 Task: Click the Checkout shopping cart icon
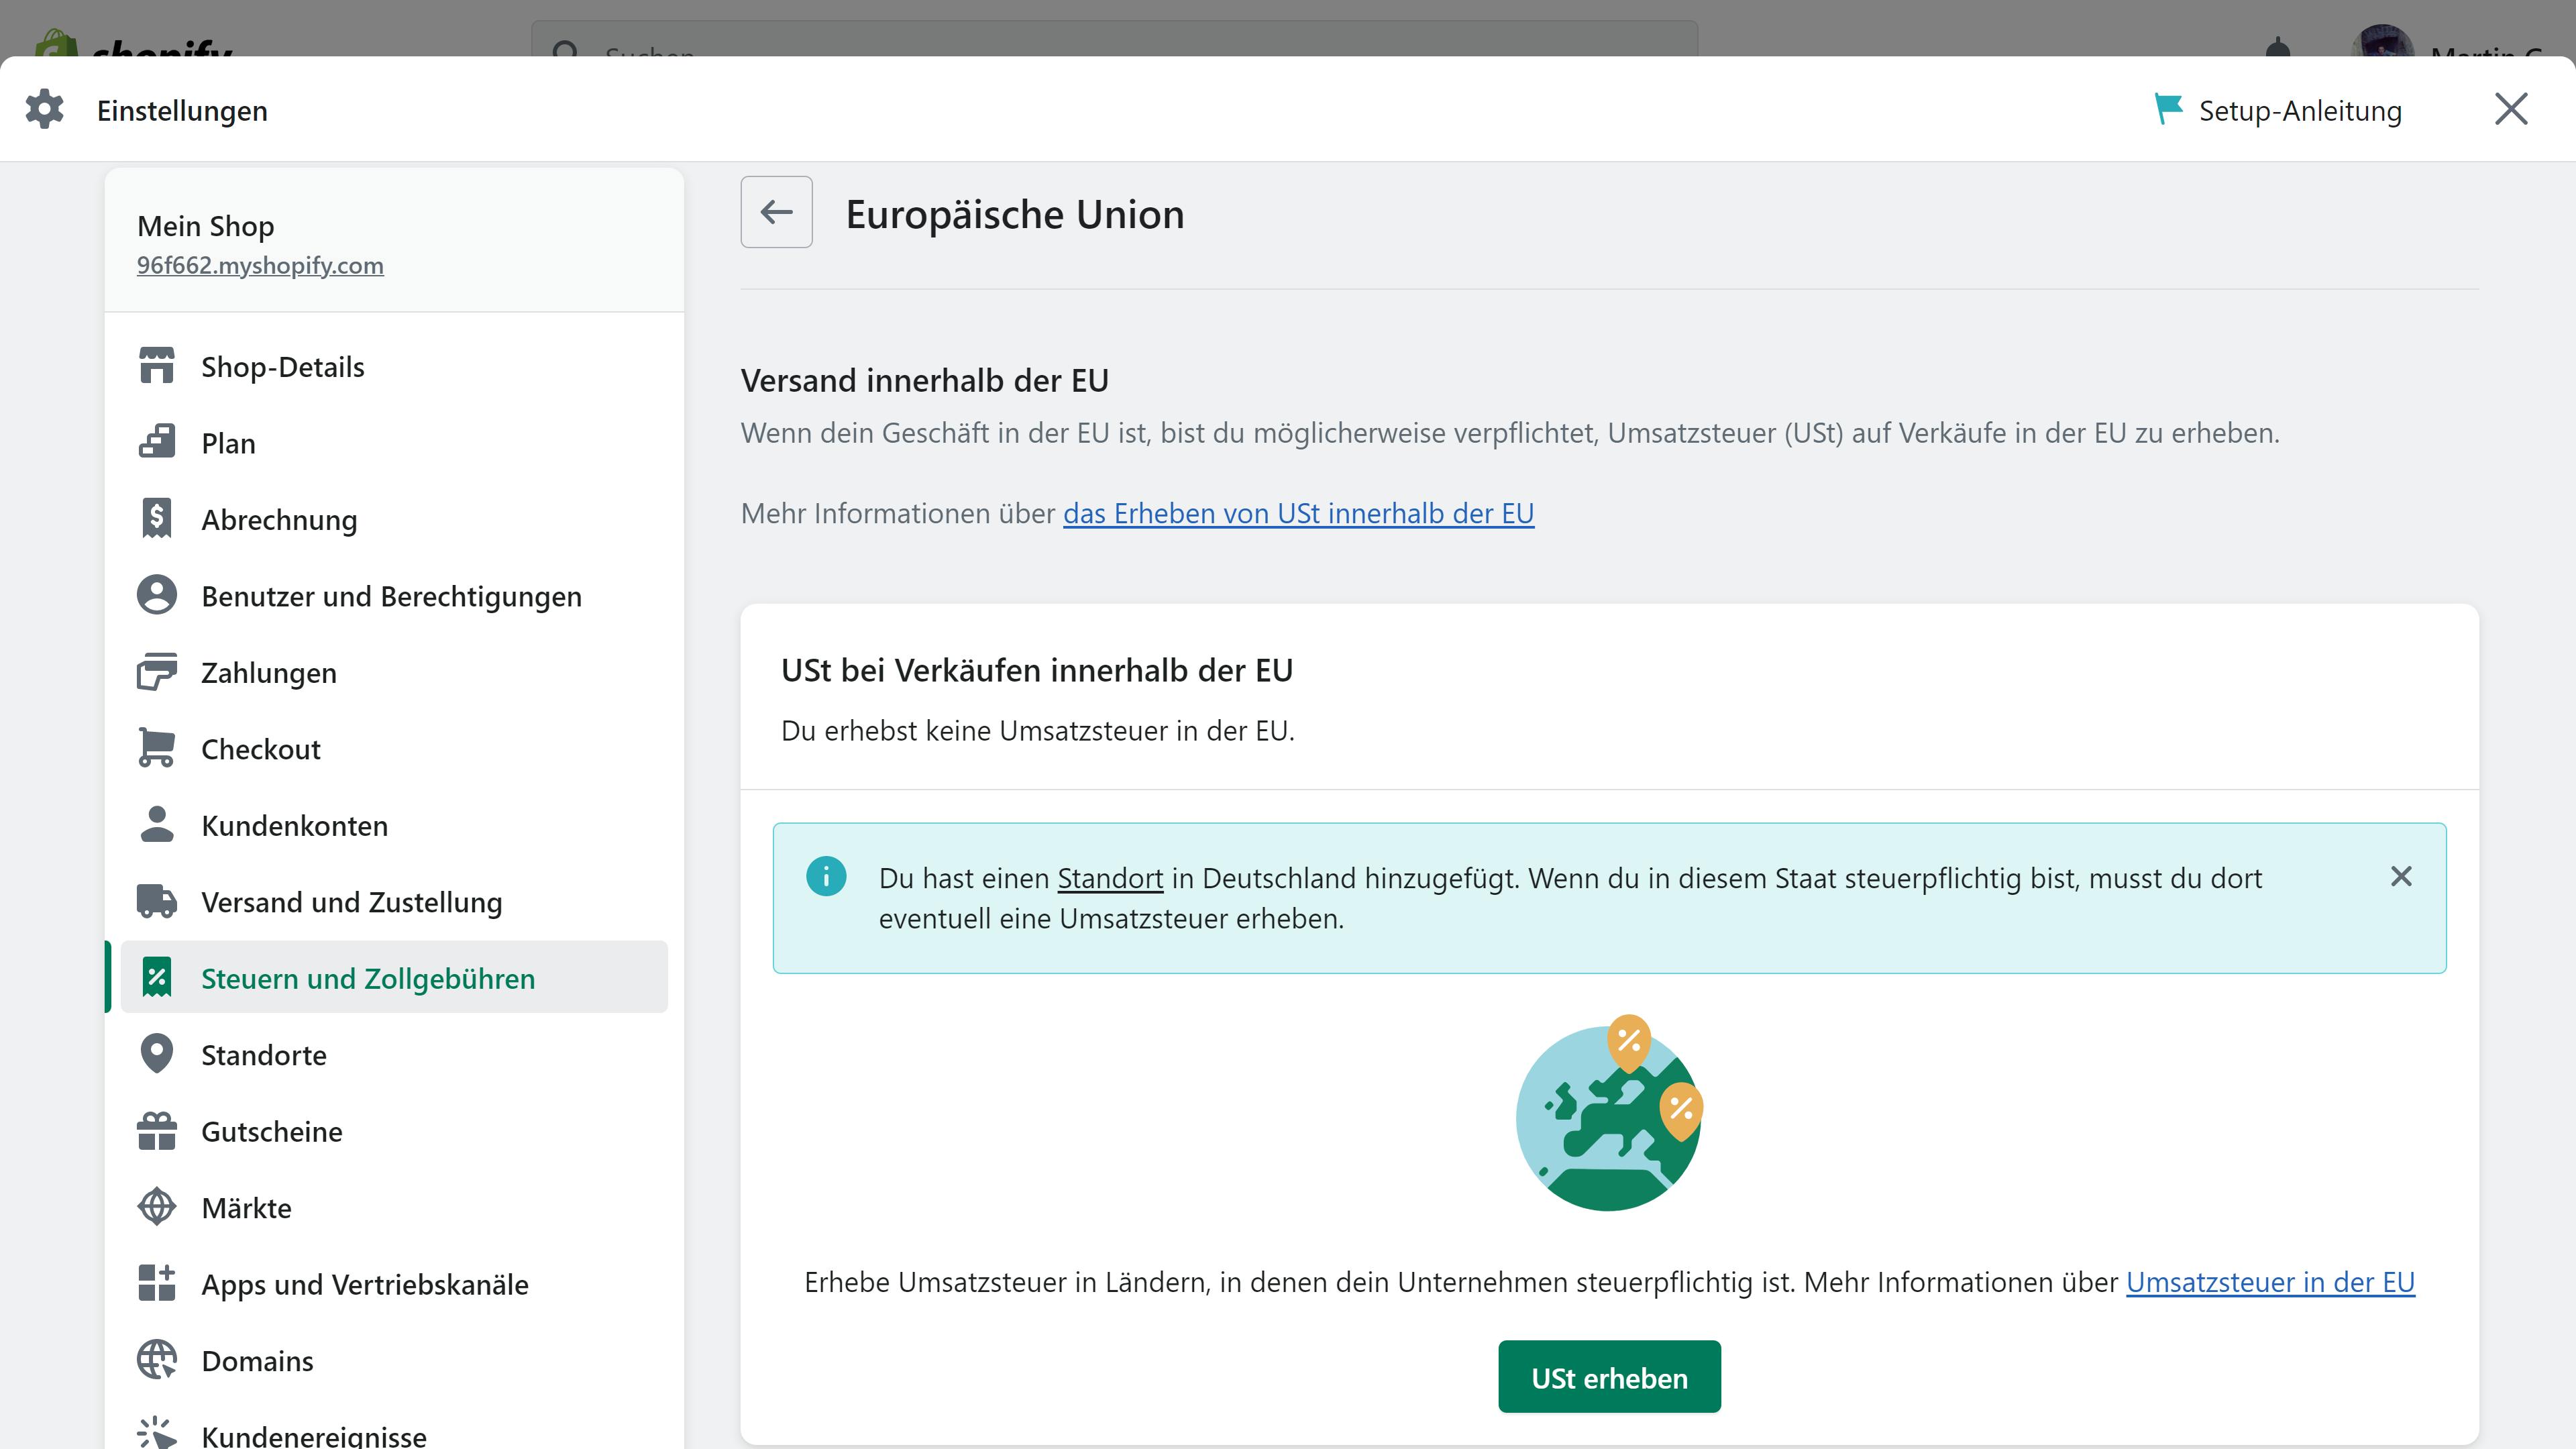point(157,748)
